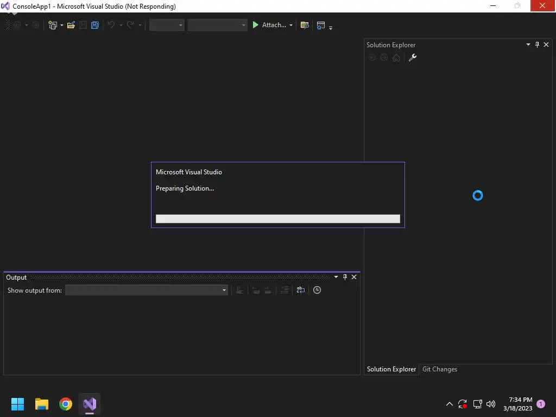
Task: Click the Solution Explorer Home icon
Action: 396,58
